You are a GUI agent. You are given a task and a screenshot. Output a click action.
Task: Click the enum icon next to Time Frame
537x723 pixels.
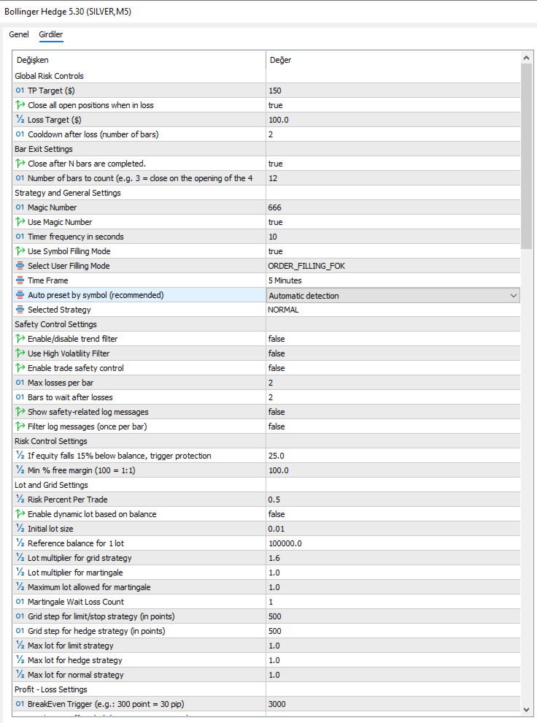pyautogui.click(x=20, y=280)
